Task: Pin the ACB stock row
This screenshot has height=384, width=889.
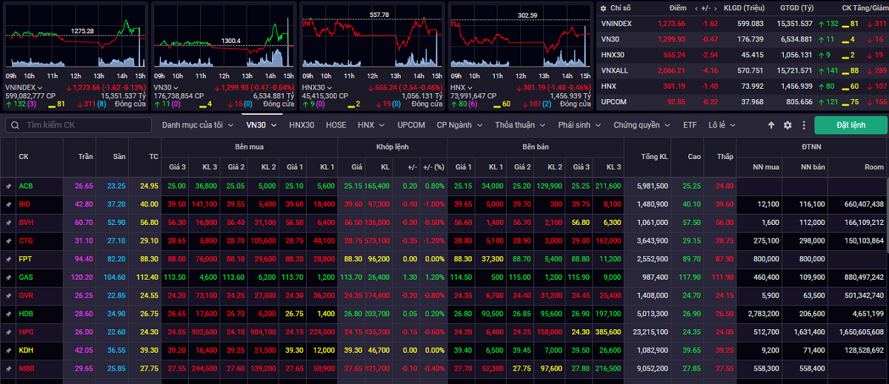Action: pos(9,186)
